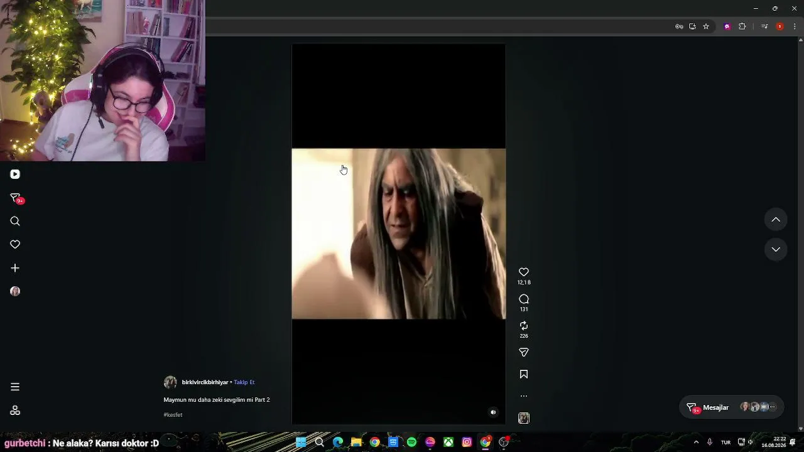This screenshot has width=804, height=452.
Task: Launch Microsoft Edge from the taskbar
Action: [x=338, y=442]
